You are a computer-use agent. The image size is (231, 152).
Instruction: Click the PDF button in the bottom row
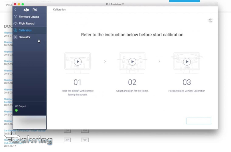(85, 140)
